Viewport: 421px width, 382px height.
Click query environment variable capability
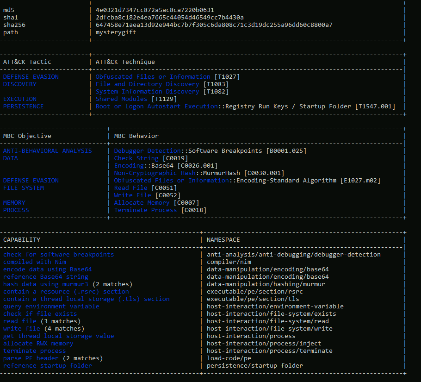(51, 307)
